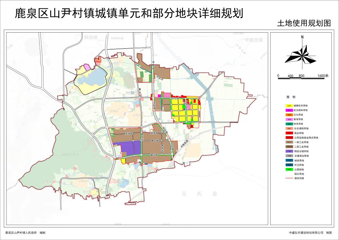
Task: Click the yellow 城镇住宅用地 legend swatch
Action: [290, 106]
